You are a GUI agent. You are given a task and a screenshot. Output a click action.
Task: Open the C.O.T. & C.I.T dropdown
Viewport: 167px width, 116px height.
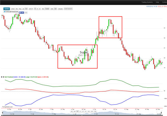pos(68,9)
